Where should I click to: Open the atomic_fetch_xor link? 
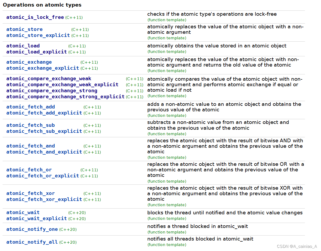click(31, 193)
